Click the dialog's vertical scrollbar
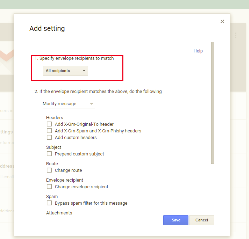The height and width of the screenshot is (239, 249). point(213,103)
